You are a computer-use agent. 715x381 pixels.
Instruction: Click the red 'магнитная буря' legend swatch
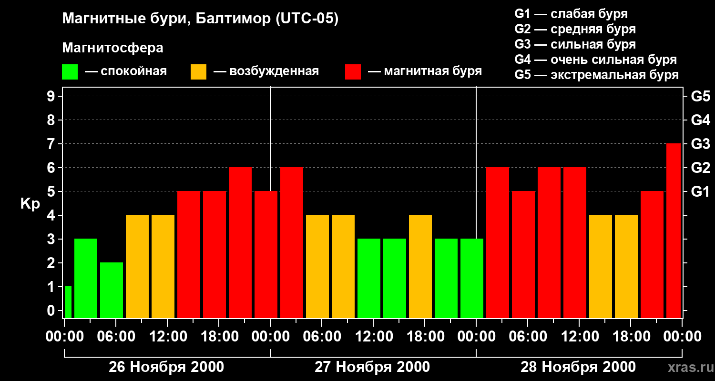pyautogui.click(x=353, y=72)
